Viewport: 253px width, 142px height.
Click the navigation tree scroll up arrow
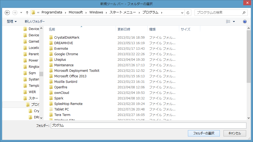tap(41, 28)
